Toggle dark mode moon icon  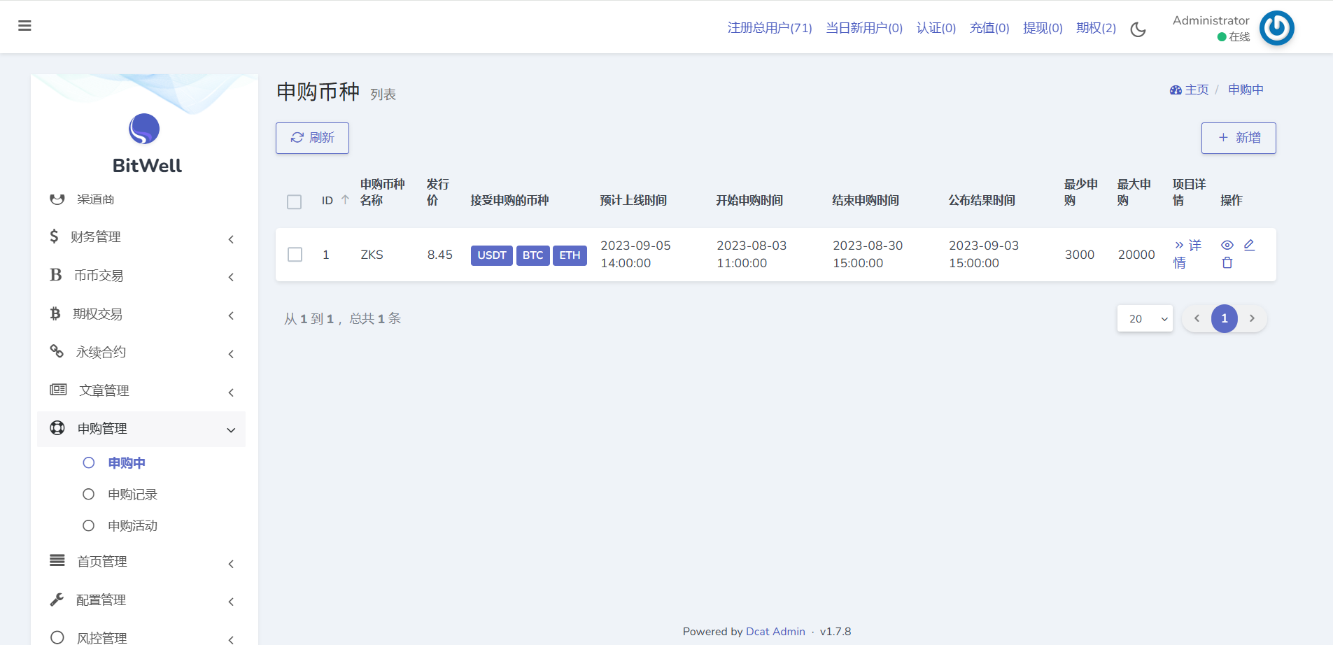(x=1138, y=29)
